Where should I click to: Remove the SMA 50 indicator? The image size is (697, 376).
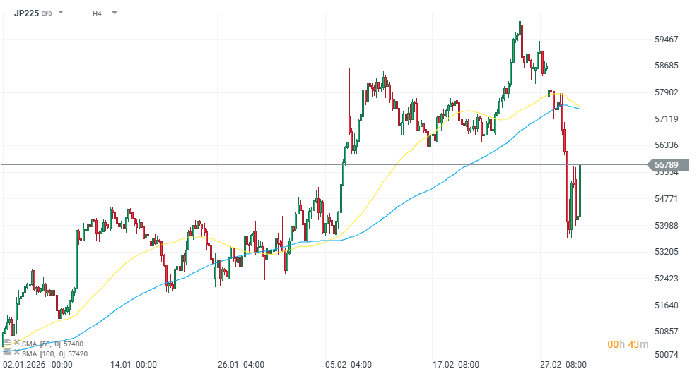[16, 342]
